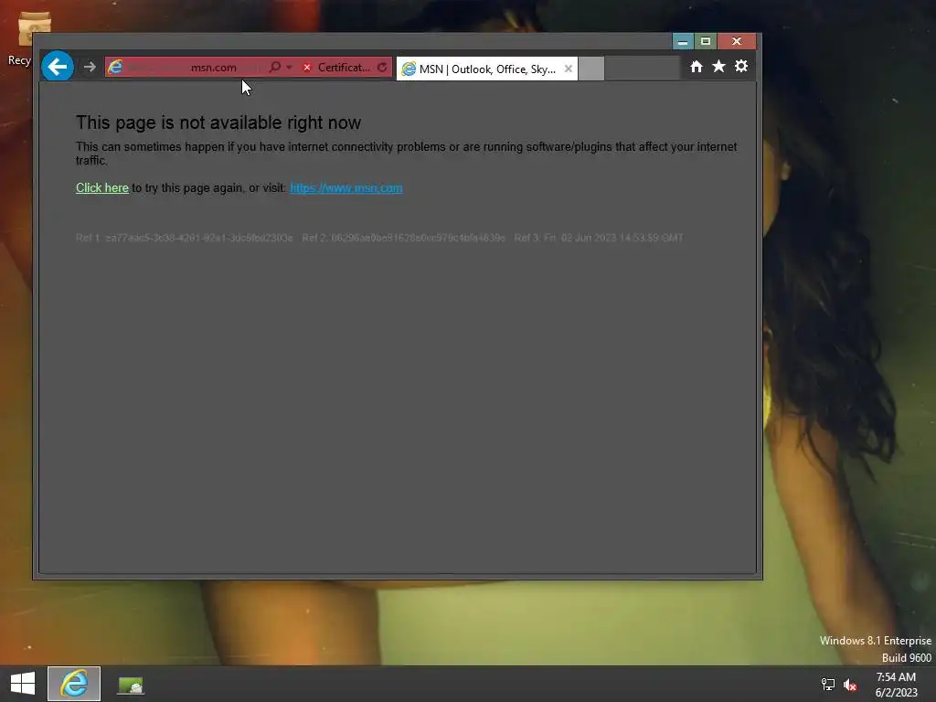
Task: Follow the "Click here" retry link
Action: (102, 188)
